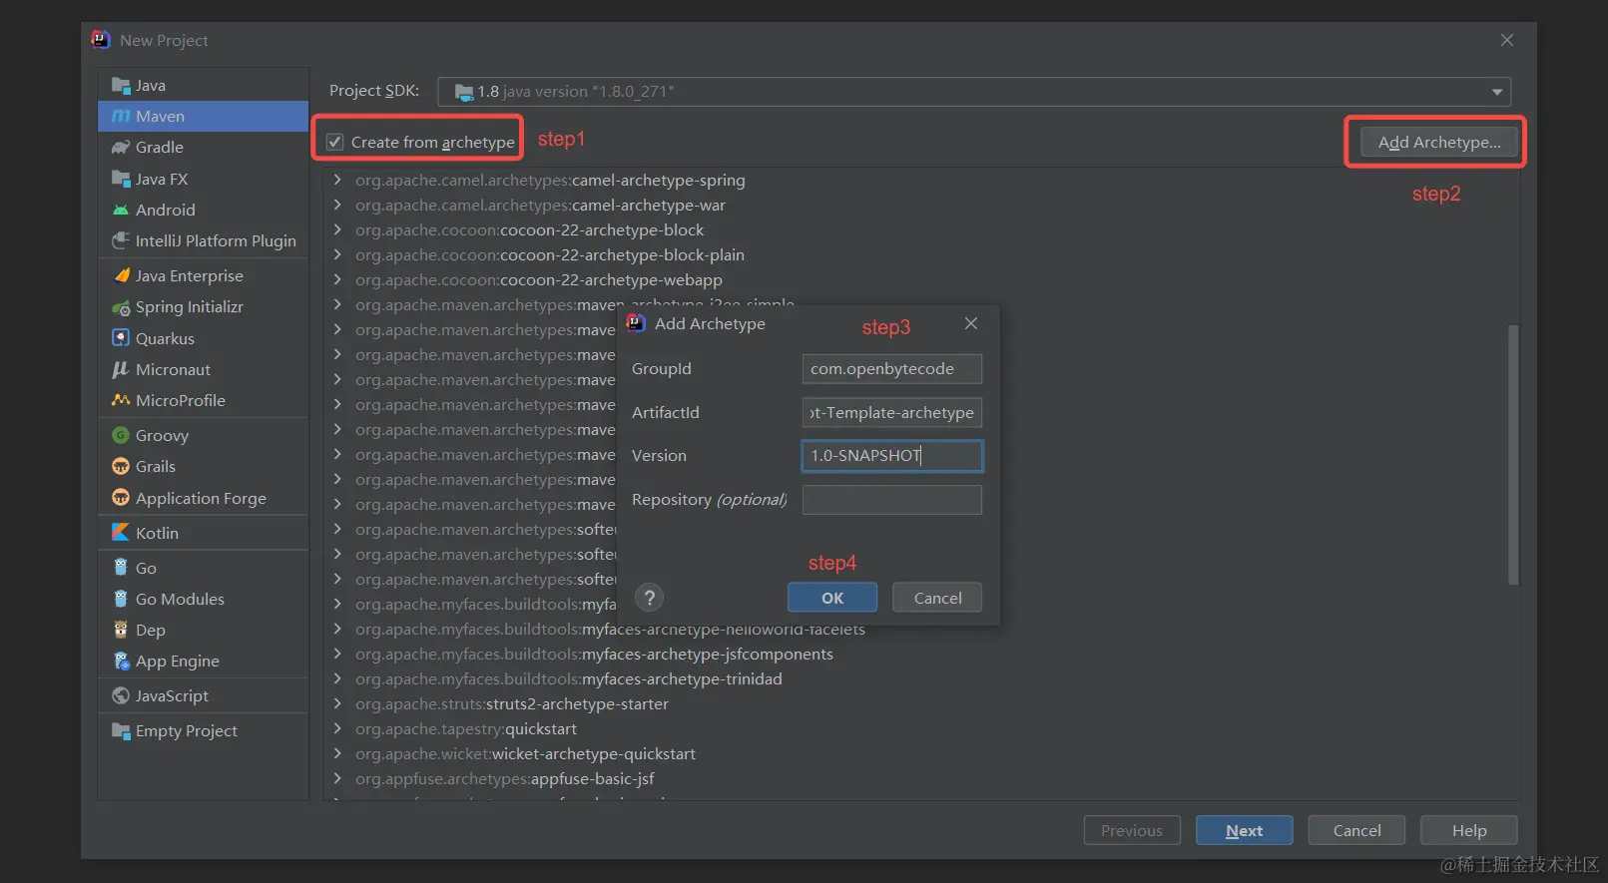Click the Go Modules gopher icon

tap(121, 599)
